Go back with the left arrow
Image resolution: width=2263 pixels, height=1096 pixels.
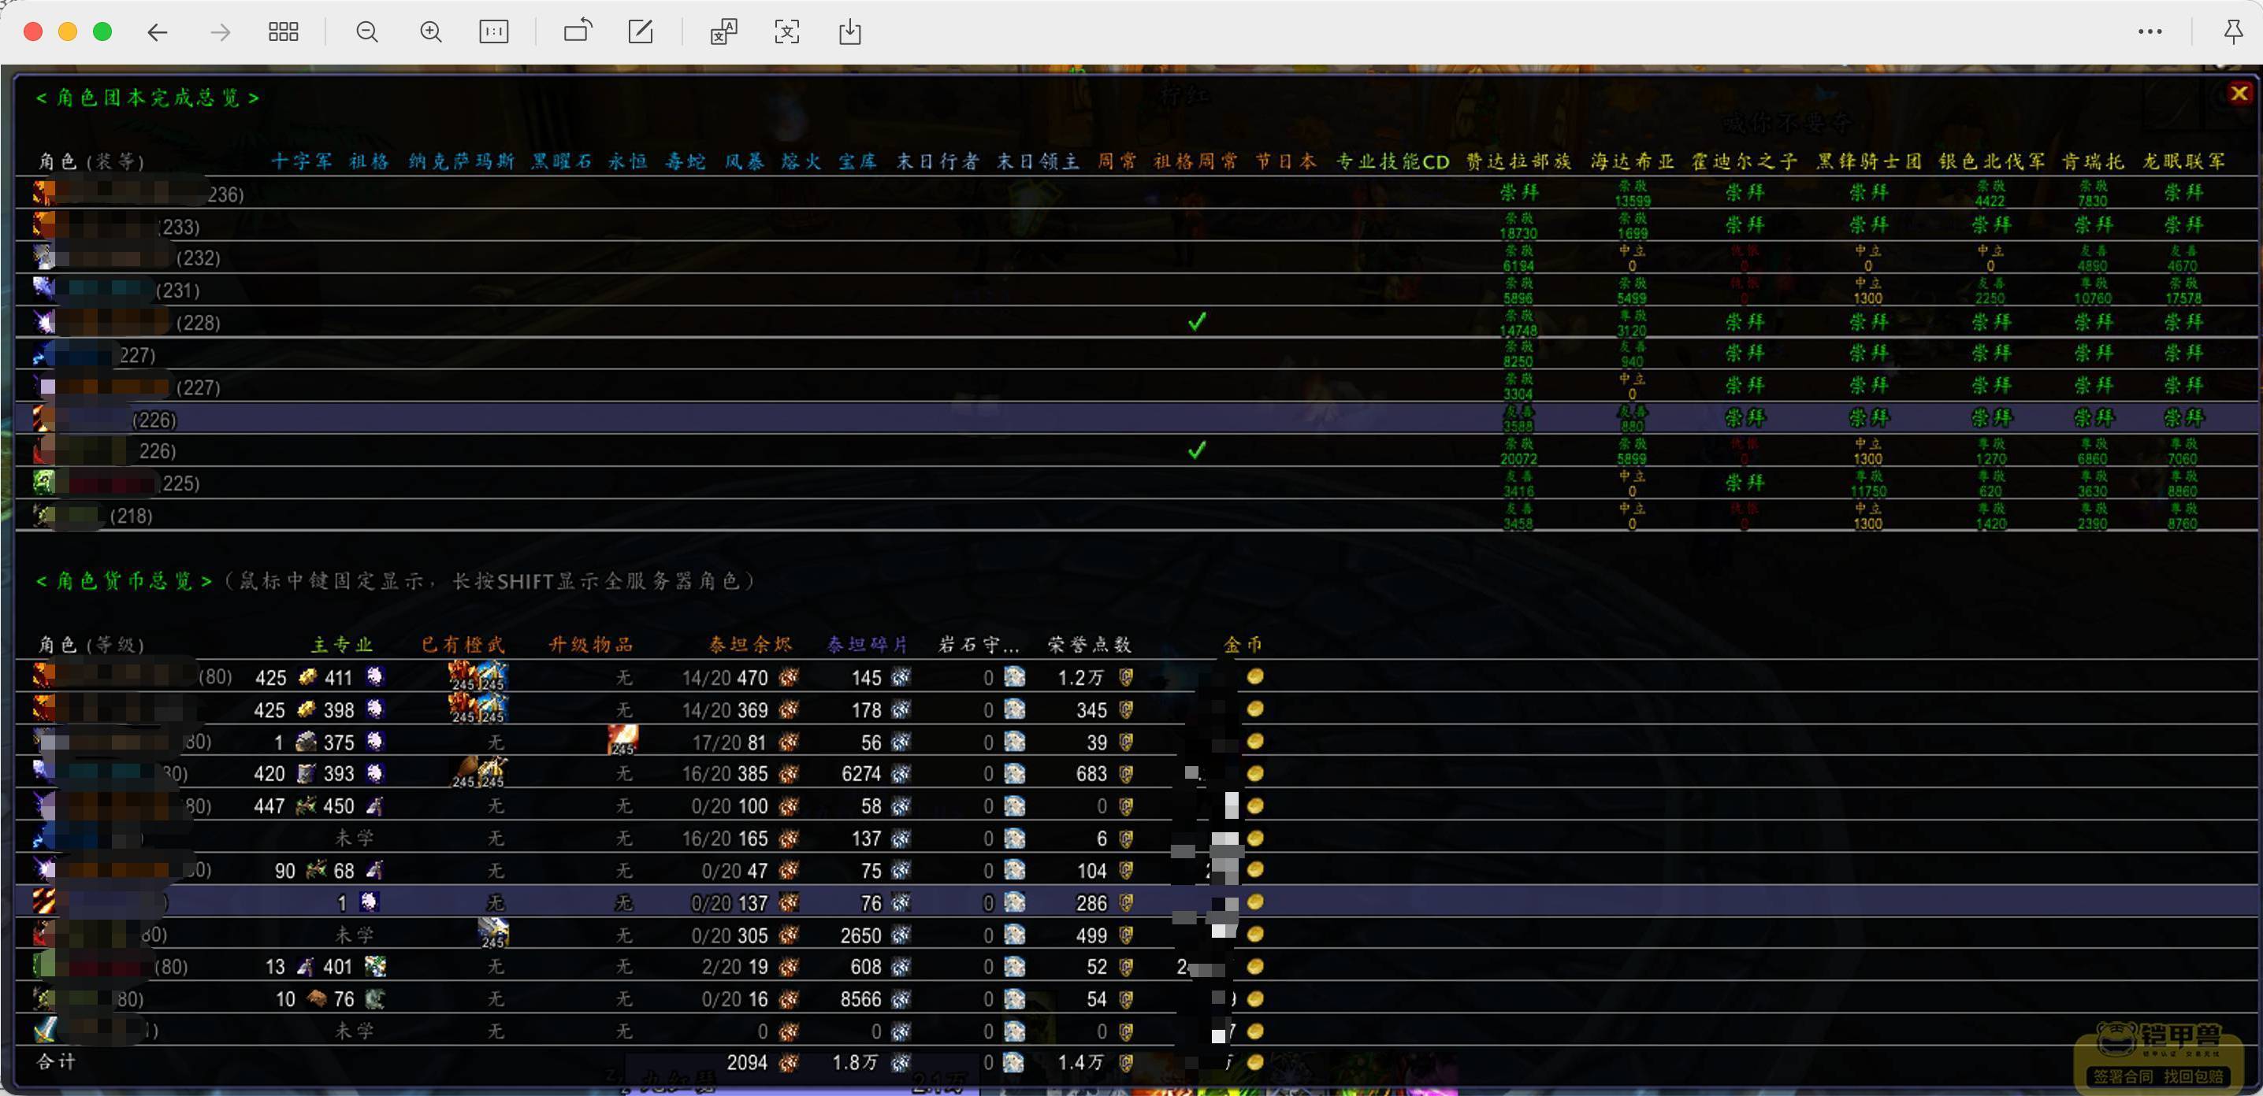[x=158, y=32]
